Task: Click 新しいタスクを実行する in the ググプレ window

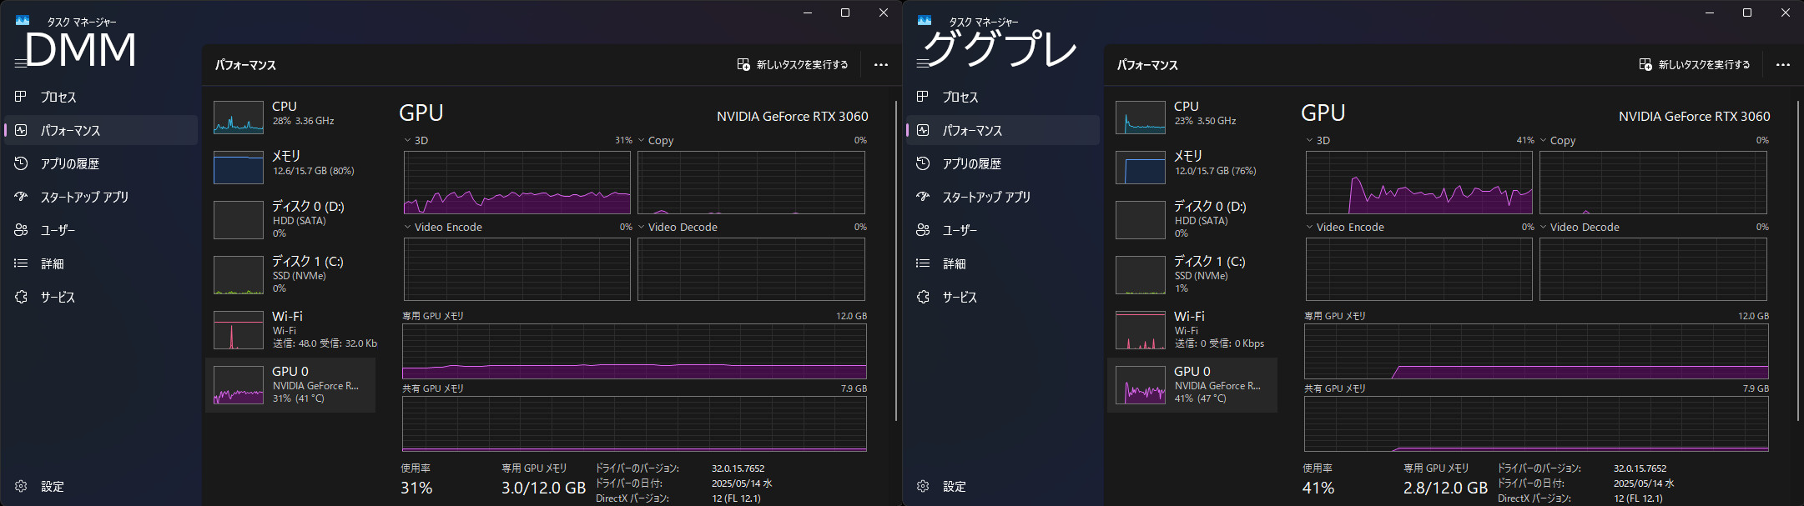Action: [x=1694, y=65]
